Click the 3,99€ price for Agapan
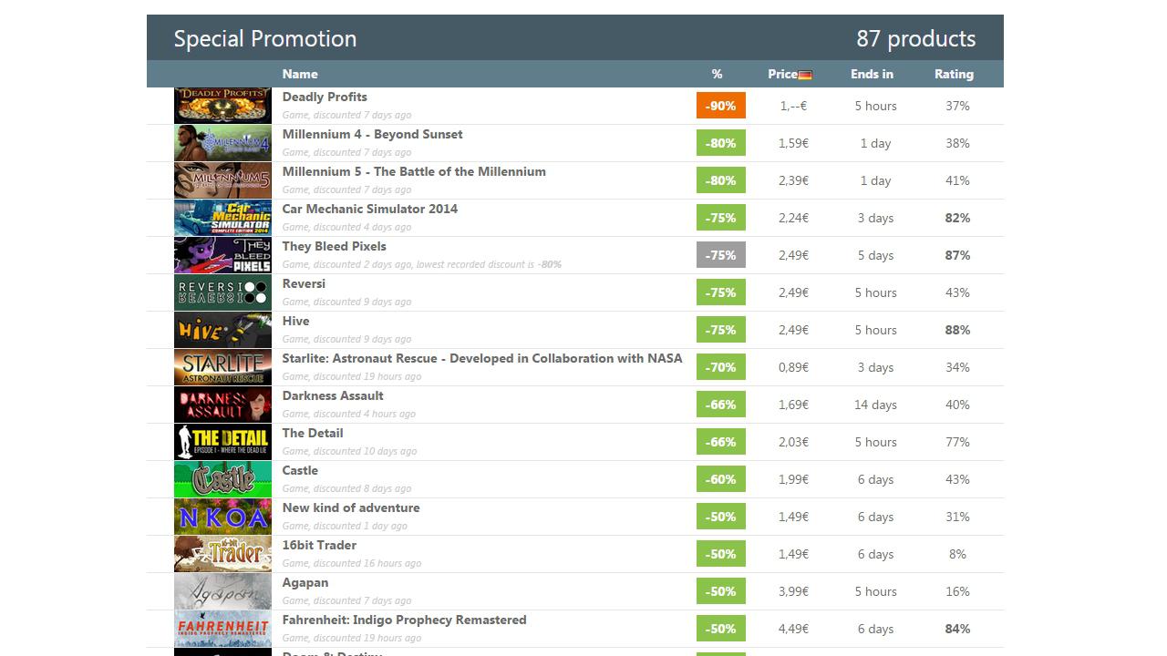This screenshot has width=1167, height=656. (x=793, y=591)
